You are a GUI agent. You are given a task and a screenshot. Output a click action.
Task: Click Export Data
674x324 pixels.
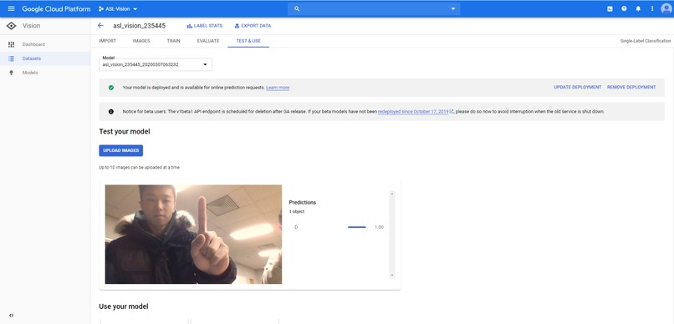253,26
